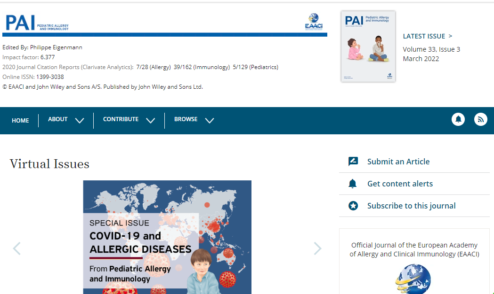Click the PAI journal logo
This screenshot has height=294, width=494.
37,23
